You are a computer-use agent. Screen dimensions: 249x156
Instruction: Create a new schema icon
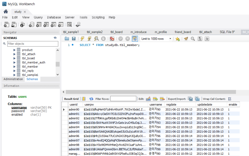pos(32,24)
